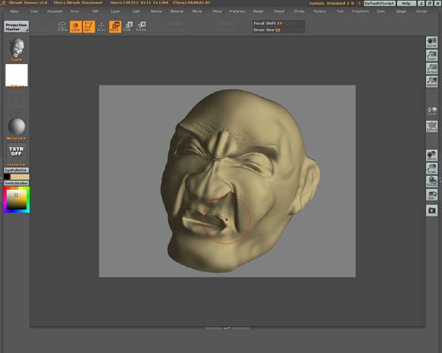The height and width of the screenshot is (353, 442).
Task: Click the Scroll canvas icon
Action: click(432, 42)
